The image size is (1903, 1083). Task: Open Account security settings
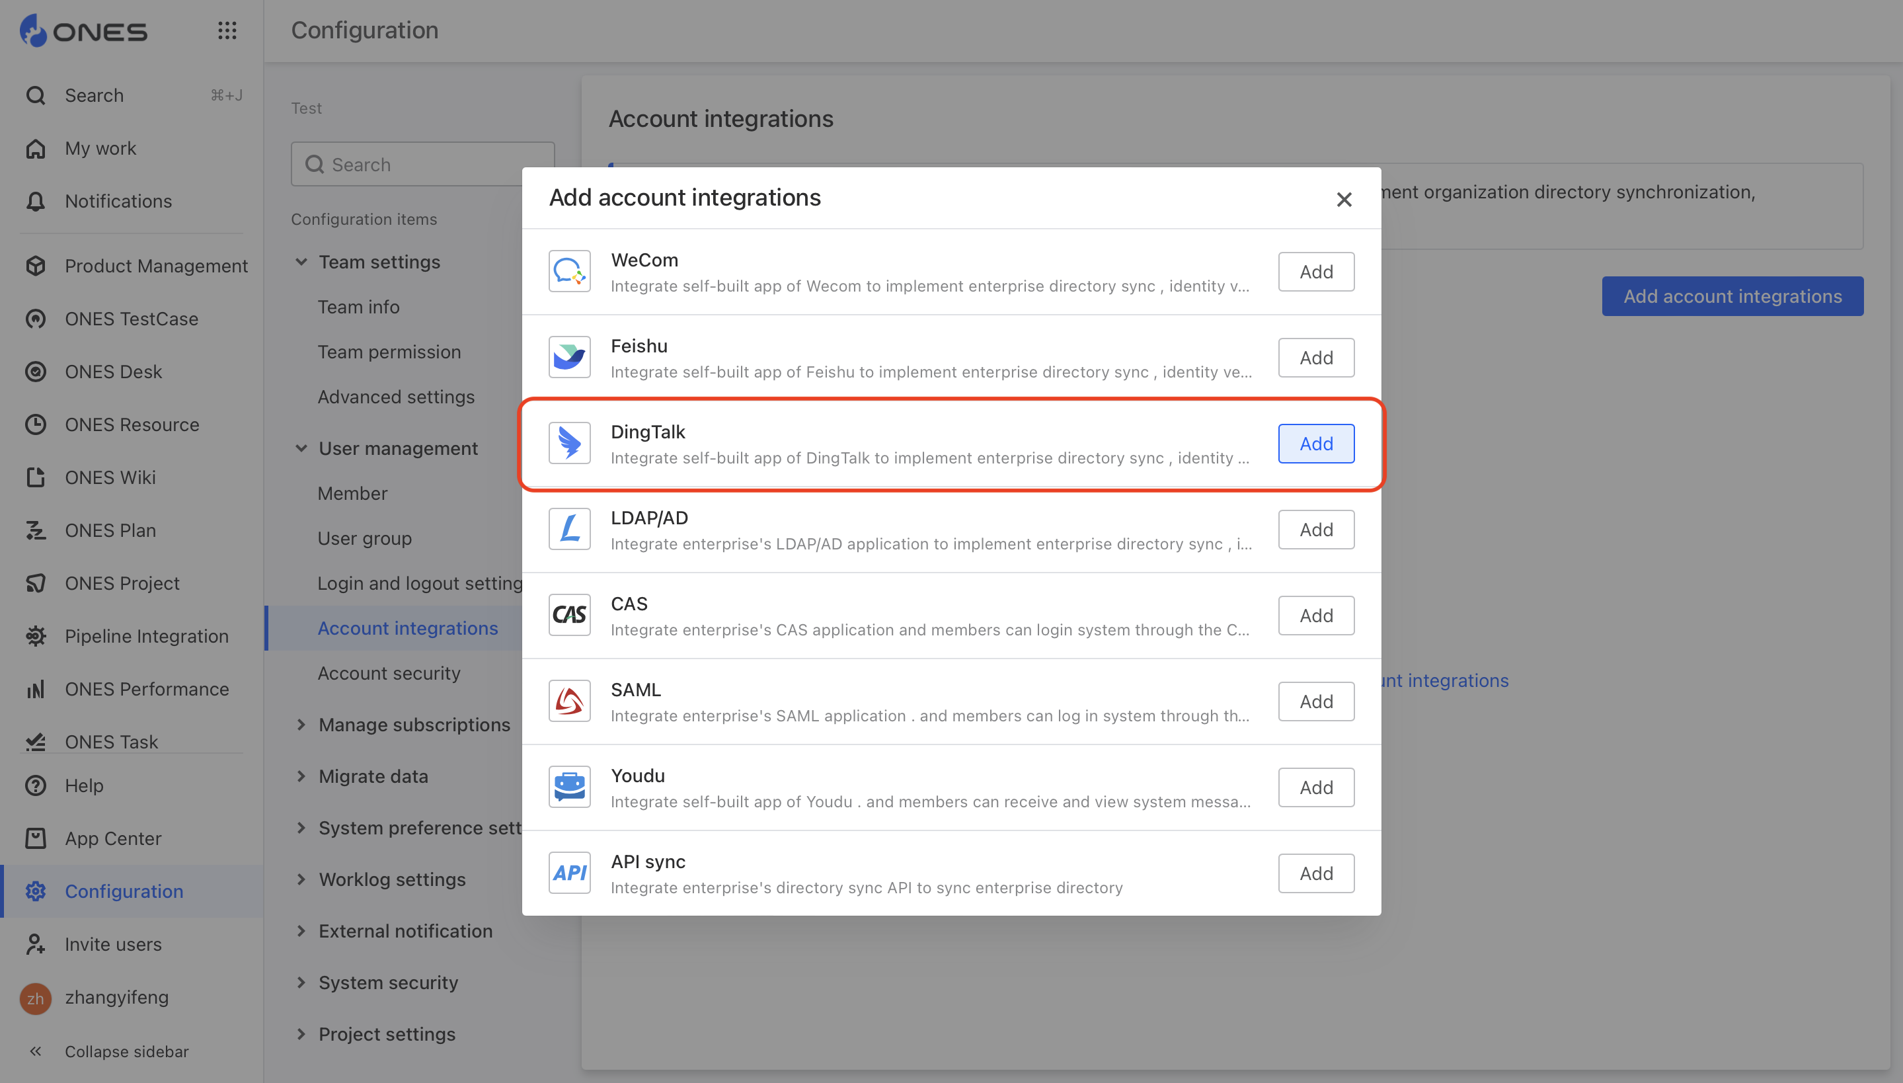389,673
